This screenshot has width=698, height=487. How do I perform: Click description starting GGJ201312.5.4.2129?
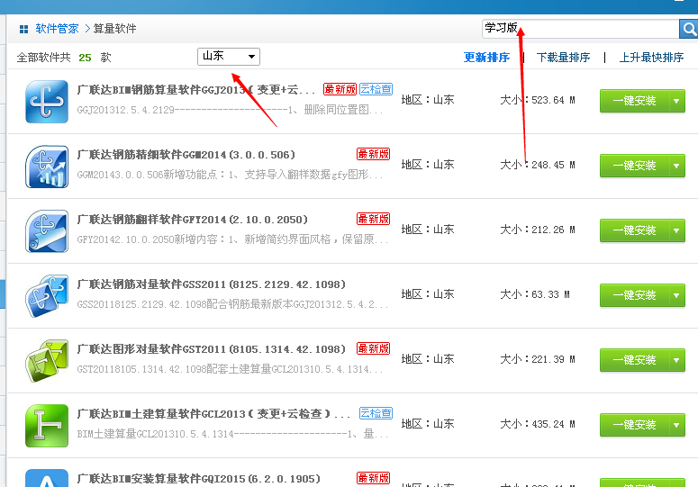[230, 110]
